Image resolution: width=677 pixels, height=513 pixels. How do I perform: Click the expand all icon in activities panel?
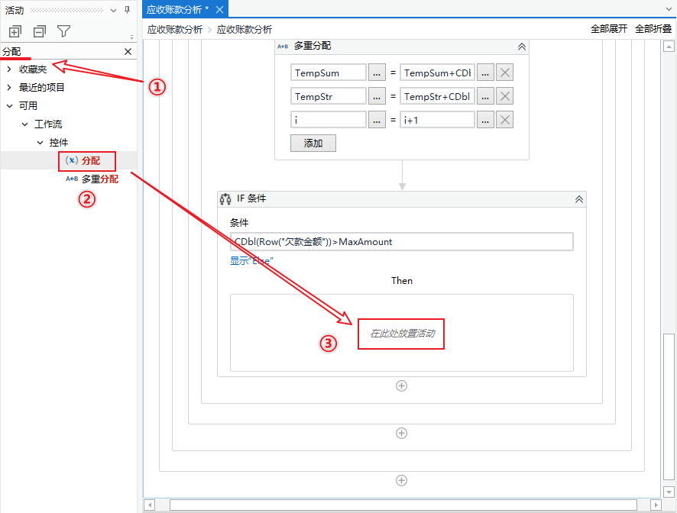pyautogui.click(x=15, y=31)
